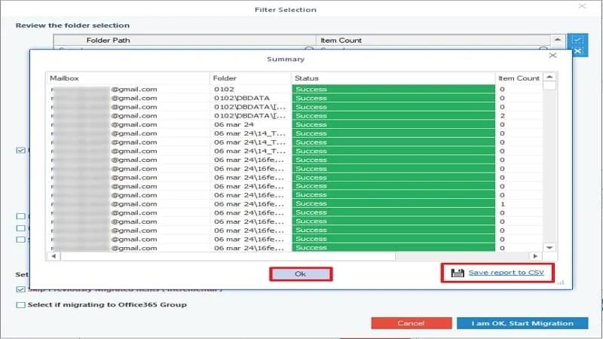
Task: Click Summary list scroll down arrow
Action: coord(549,248)
